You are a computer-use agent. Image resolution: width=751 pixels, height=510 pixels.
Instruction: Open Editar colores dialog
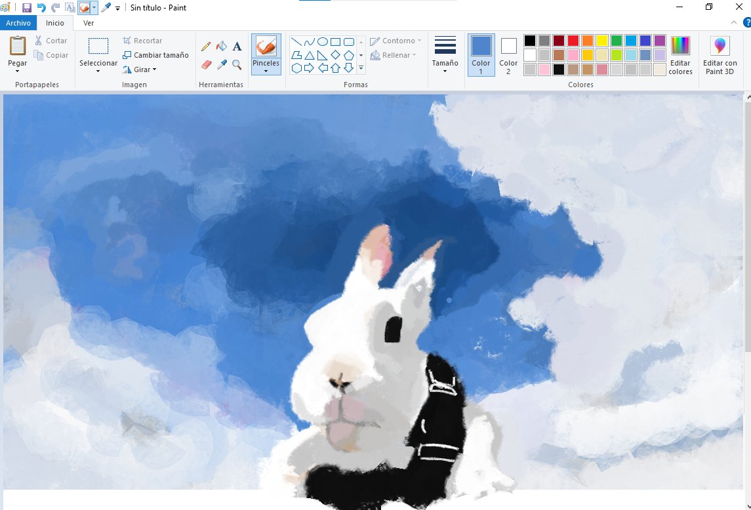click(x=680, y=54)
